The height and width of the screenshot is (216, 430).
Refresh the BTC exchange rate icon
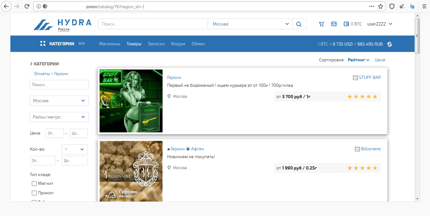[x=390, y=44]
